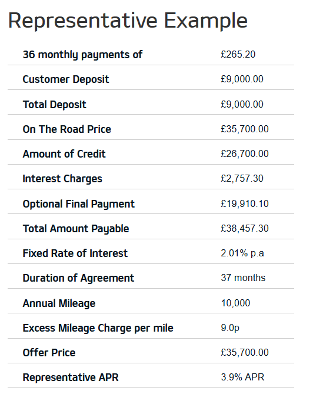Click the £19,910.10 final payment value
313x401 pixels.
pos(245,203)
